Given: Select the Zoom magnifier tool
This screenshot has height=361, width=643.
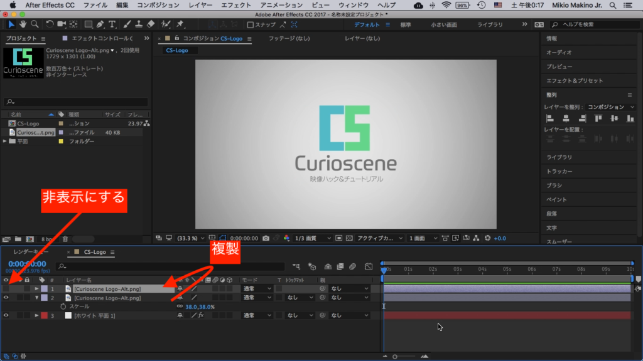Looking at the screenshot, I should click(x=33, y=24).
